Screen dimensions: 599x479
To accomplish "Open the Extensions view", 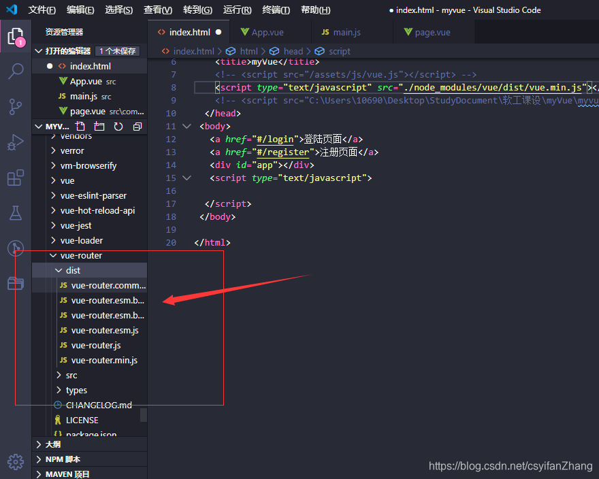I will pyautogui.click(x=16, y=178).
